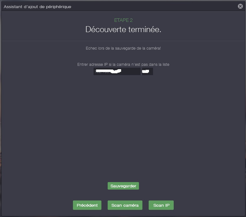Rescan for cameras with Scan caméra
This screenshot has width=246, height=217.
(125, 205)
